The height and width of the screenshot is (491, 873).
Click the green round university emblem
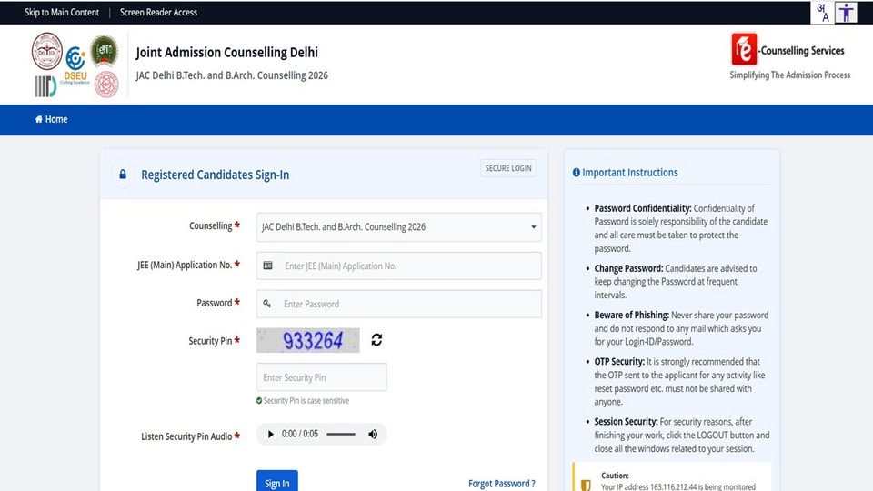[104, 51]
